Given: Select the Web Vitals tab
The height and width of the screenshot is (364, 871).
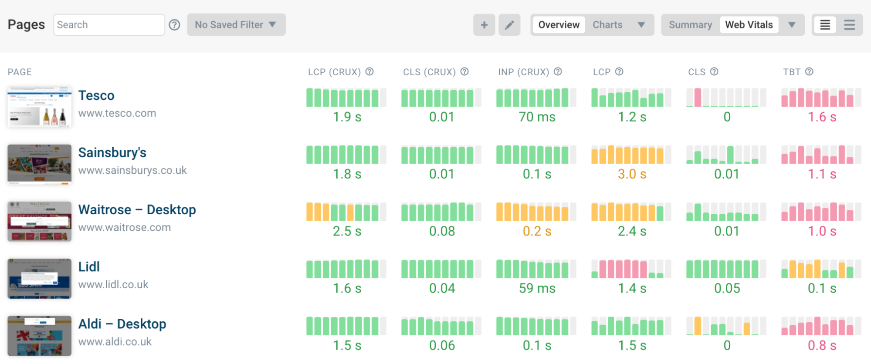Looking at the screenshot, I should 749,25.
